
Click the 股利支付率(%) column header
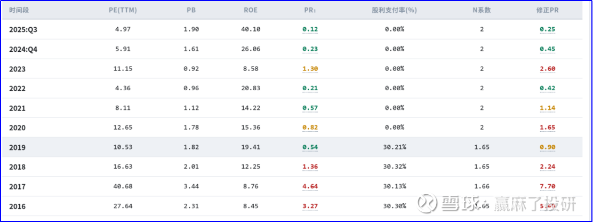coord(394,10)
